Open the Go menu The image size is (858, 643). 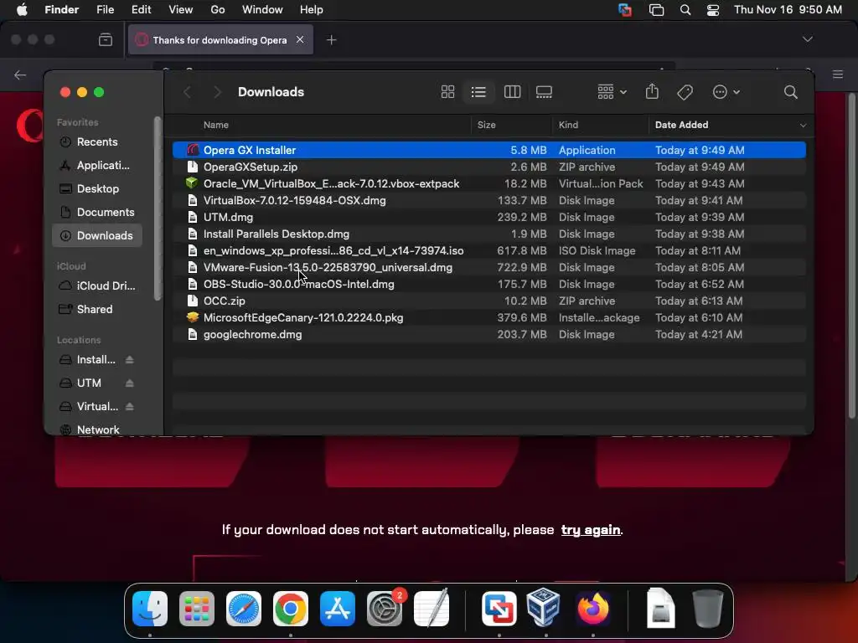pos(218,10)
